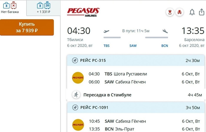Click the takeoff plane icon
The height and width of the screenshot is (132, 206).
[107, 31]
